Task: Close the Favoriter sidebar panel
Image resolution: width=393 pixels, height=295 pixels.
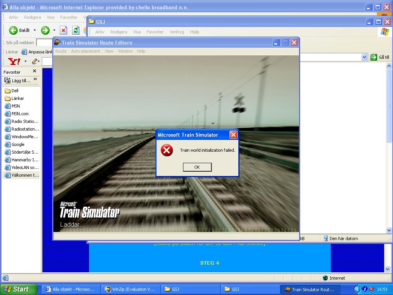Action: (x=35, y=71)
